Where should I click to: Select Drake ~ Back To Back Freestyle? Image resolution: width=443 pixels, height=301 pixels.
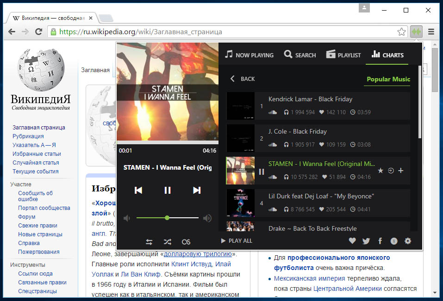click(318, 227)
